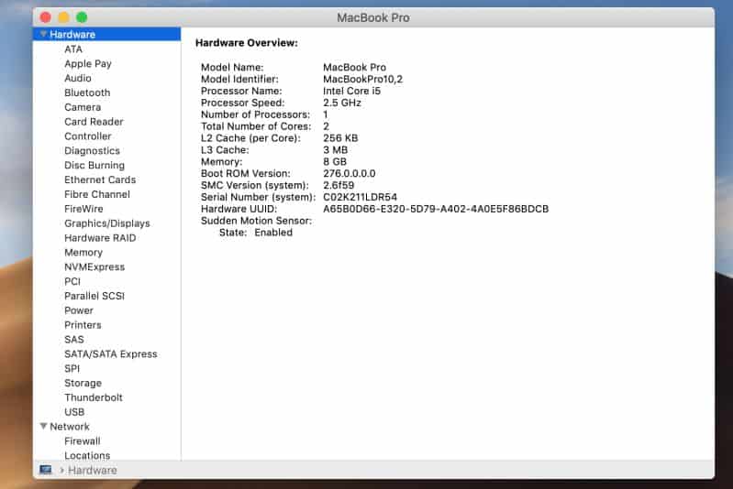Image resolution: width=733 pixels, height=489 pixels.
Task: Click Hardware in the bottom path bar
Action: (92, 470)
